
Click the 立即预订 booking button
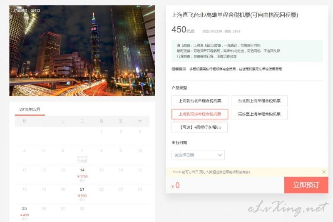306,185
